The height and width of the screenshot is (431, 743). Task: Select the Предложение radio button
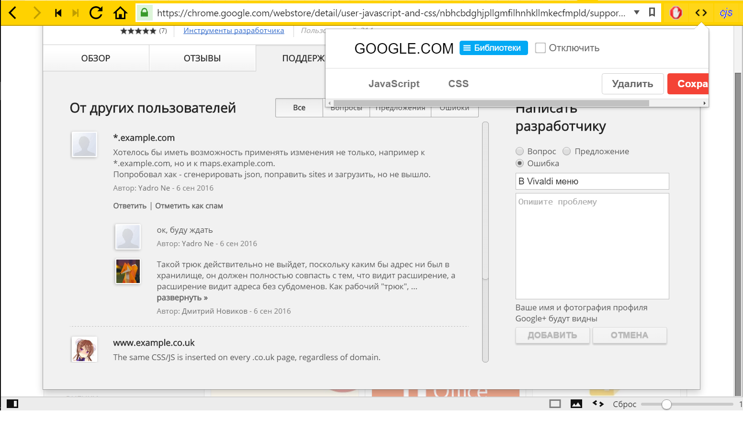coord(567,151)
